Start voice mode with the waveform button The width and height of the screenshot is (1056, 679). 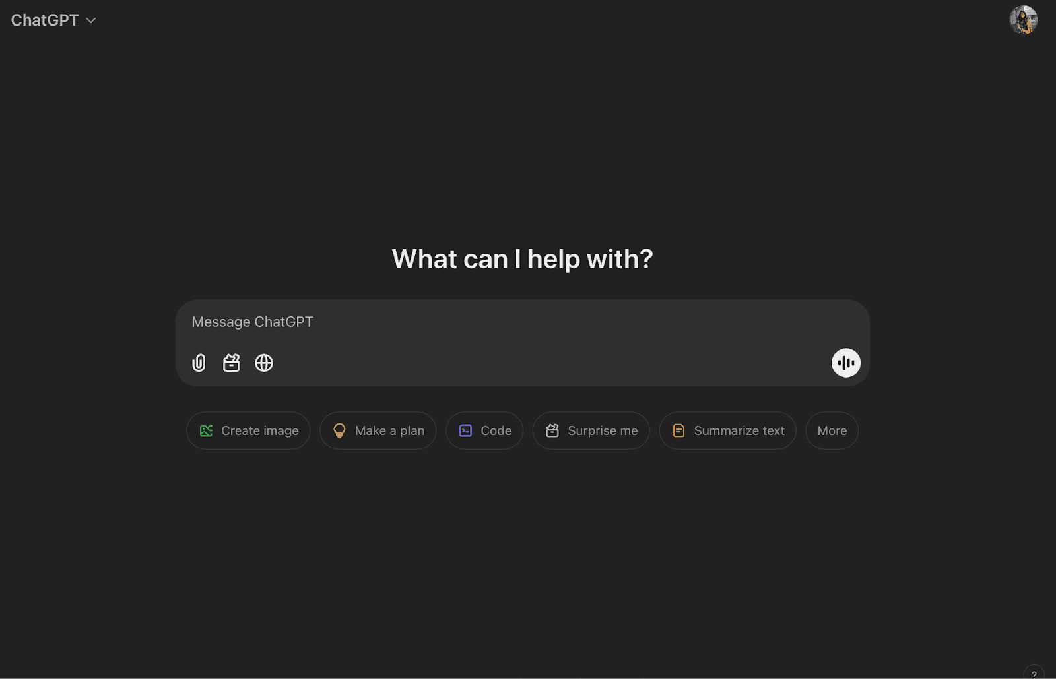tap(845, 363)
